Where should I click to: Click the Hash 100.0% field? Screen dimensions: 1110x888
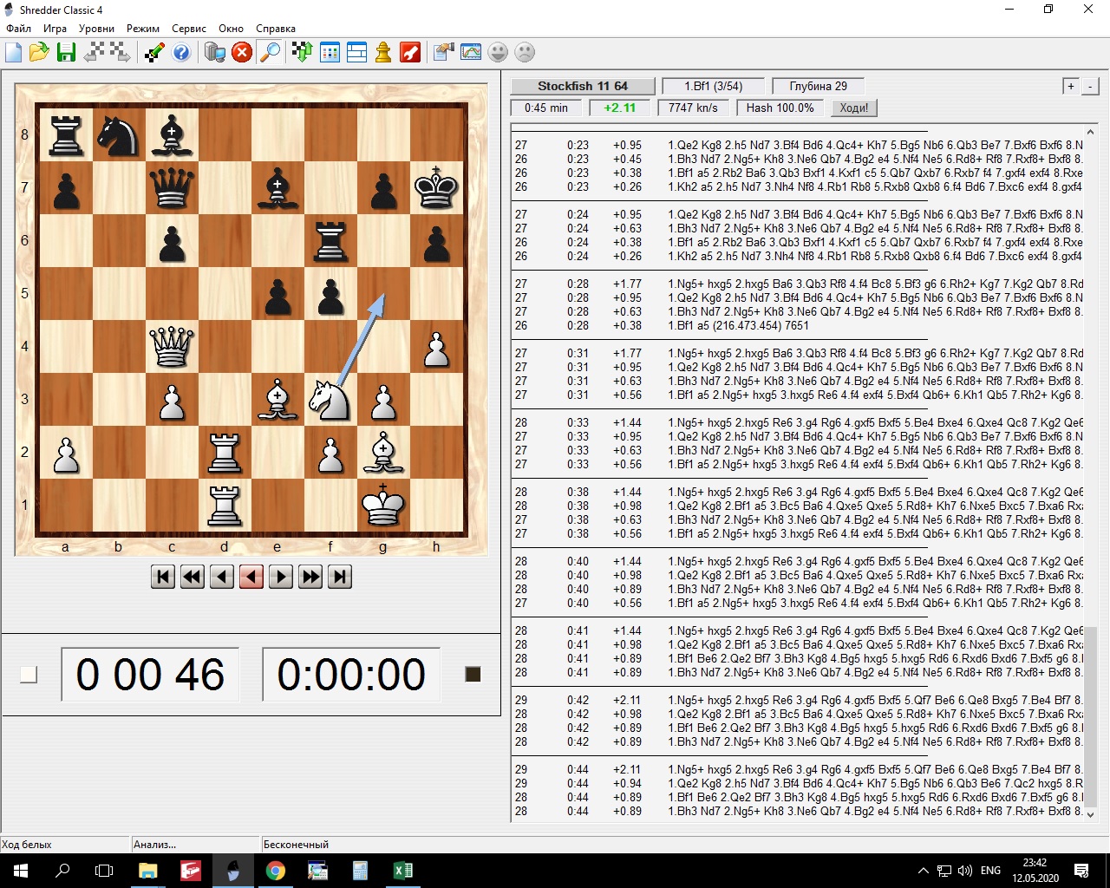[780, 108]
